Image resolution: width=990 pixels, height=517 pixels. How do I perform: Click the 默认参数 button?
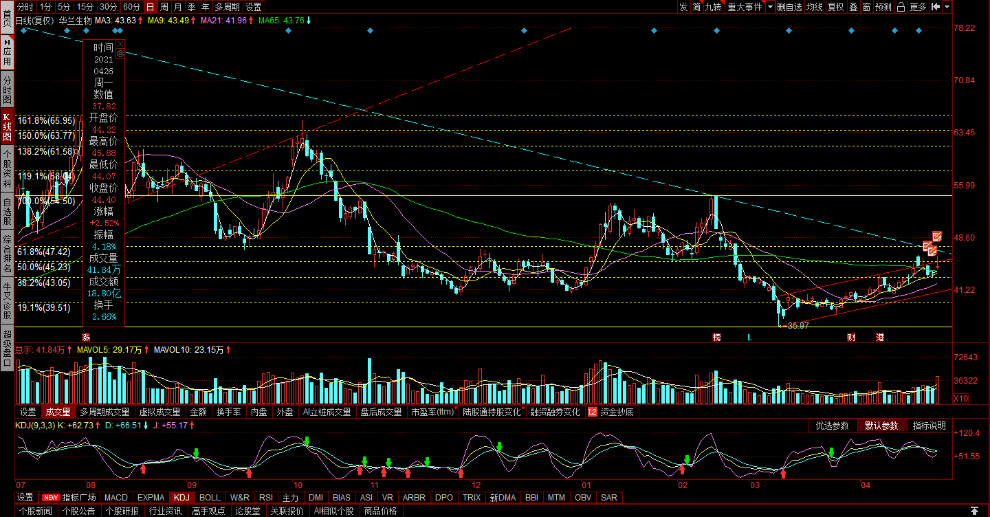(x=881, y=426)
